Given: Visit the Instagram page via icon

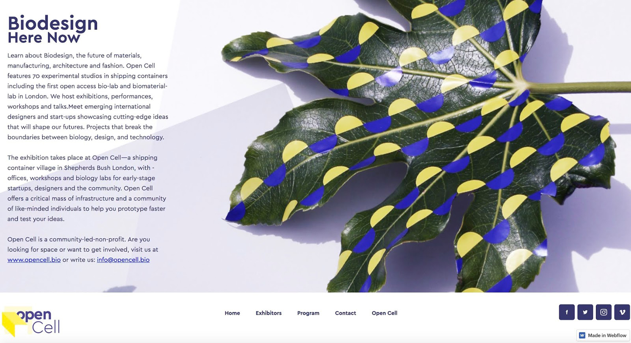Looking at the screenshot, I should (603, 312).
